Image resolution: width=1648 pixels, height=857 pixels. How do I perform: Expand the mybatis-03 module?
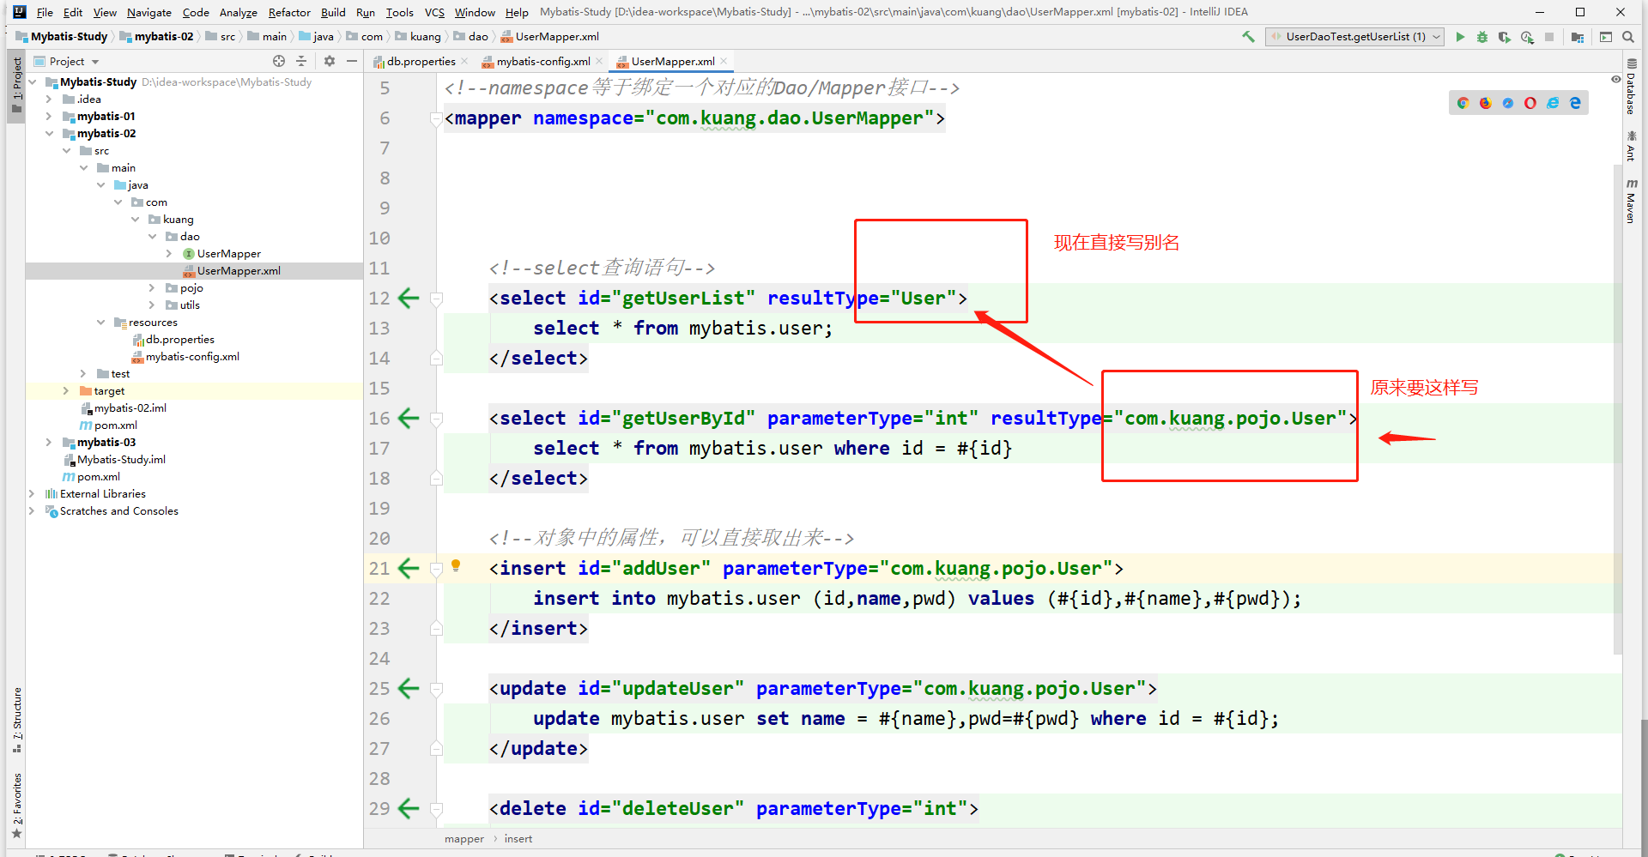[x=49, y=443]
